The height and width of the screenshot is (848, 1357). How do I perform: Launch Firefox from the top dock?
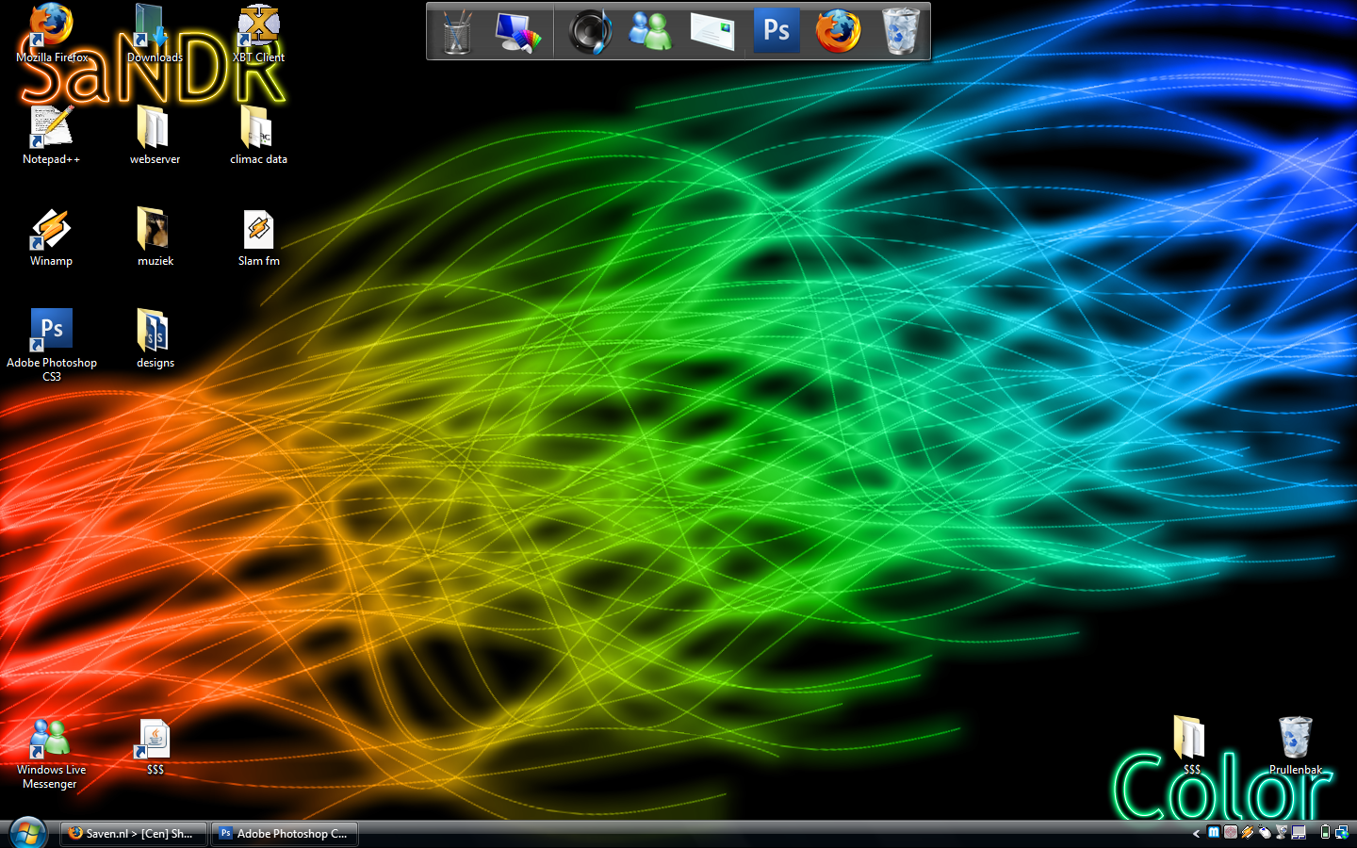coord(838,31)
